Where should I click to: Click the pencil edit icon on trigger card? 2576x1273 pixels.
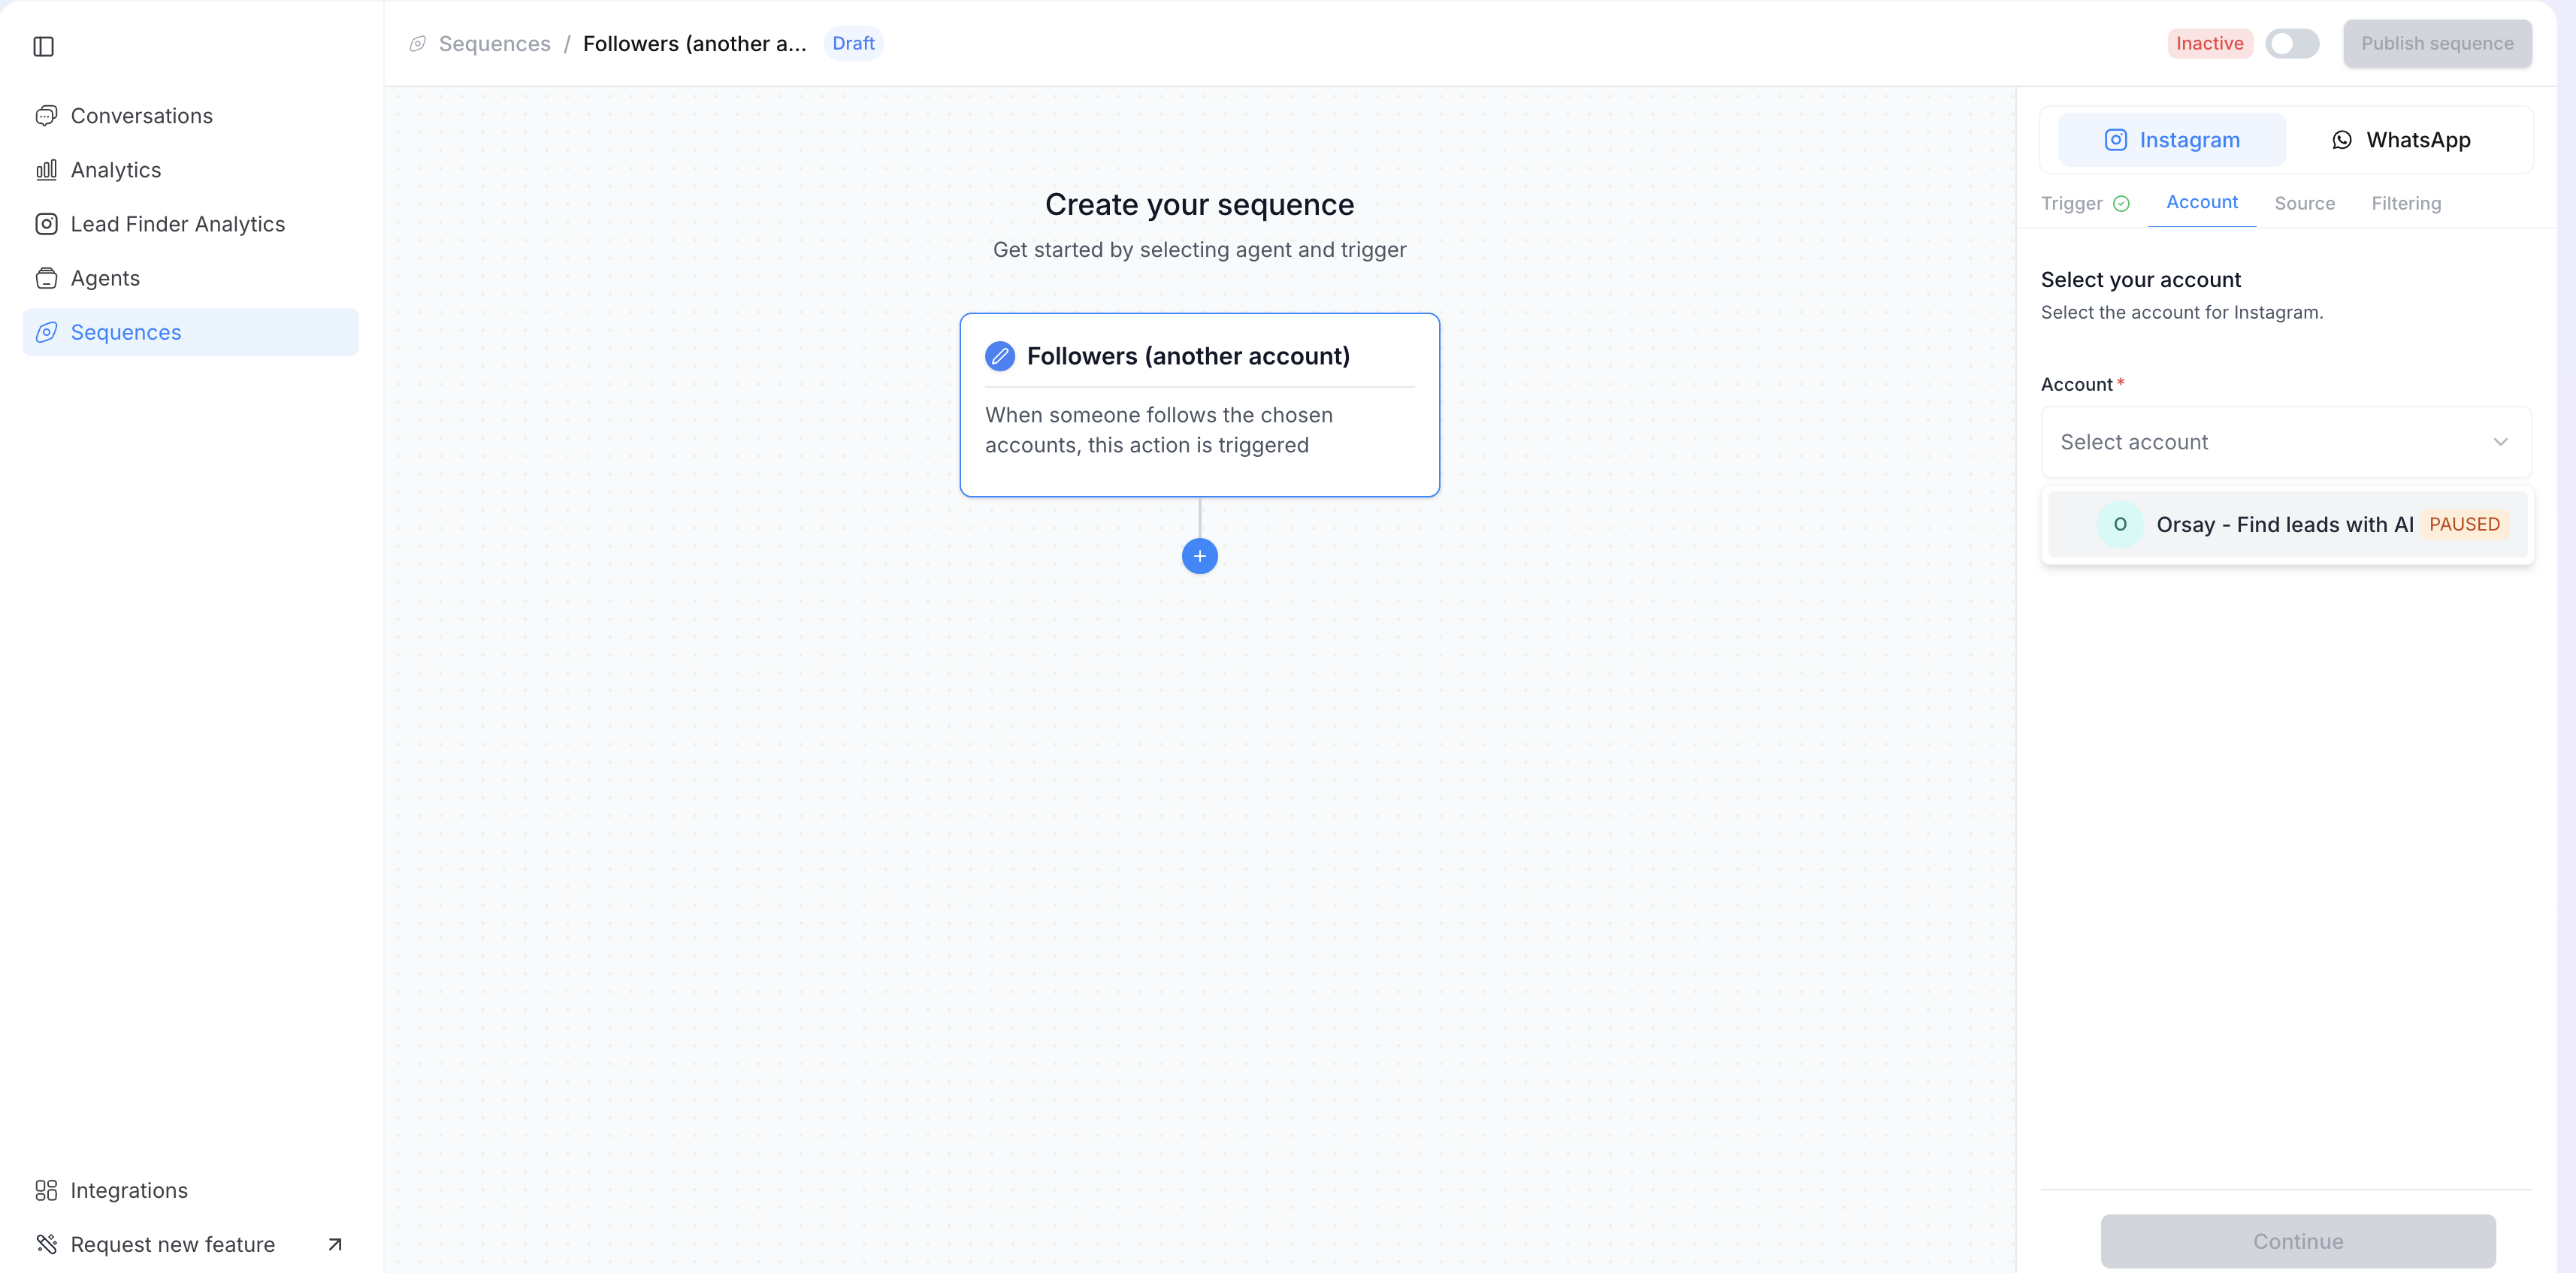999,356
